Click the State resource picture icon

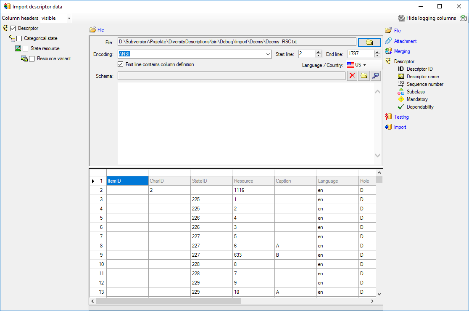click(x=18, y=48)
